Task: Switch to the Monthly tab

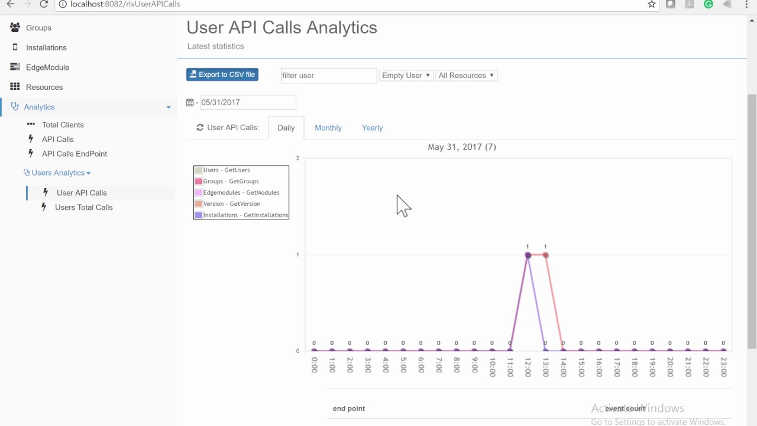Action: 328,128
